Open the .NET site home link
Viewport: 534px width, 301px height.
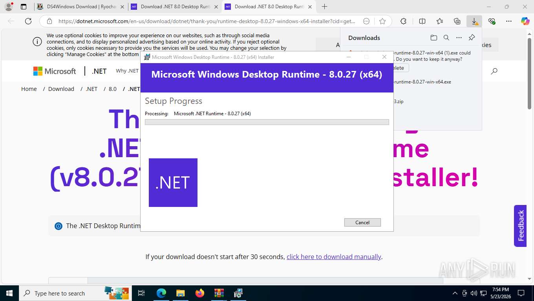coord(99,71)
